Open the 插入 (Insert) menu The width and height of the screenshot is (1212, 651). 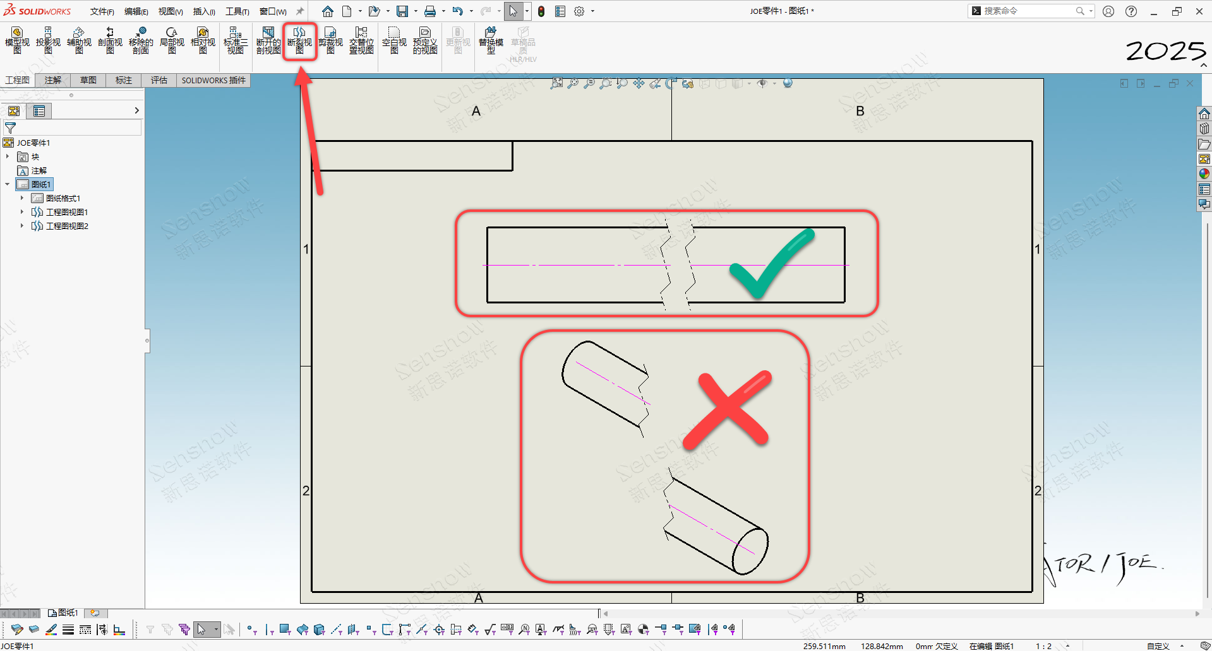click(203, 11)
